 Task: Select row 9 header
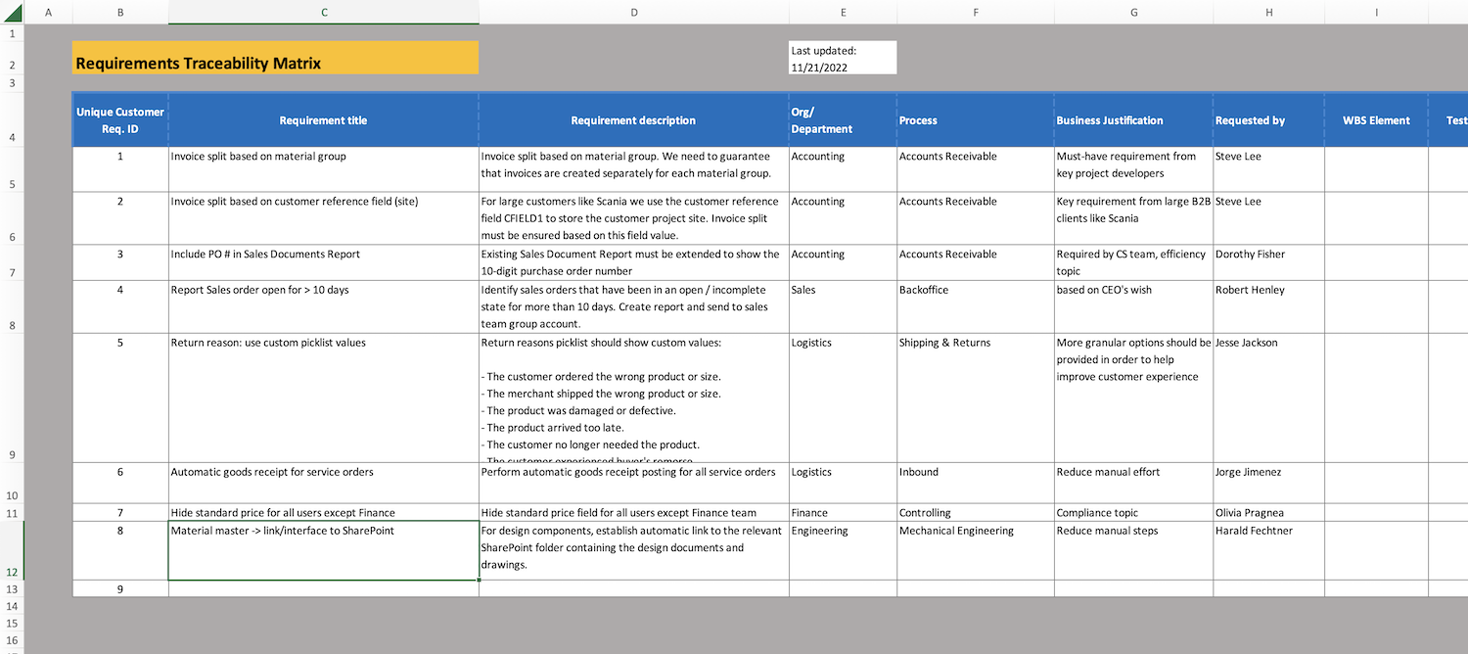pyautogui.click(x=12, y=397)
